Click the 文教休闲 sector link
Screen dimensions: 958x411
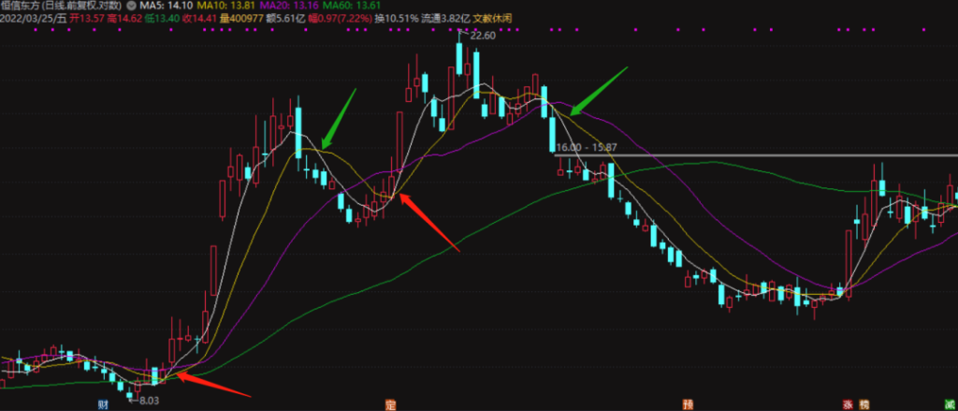click(495, 17)
